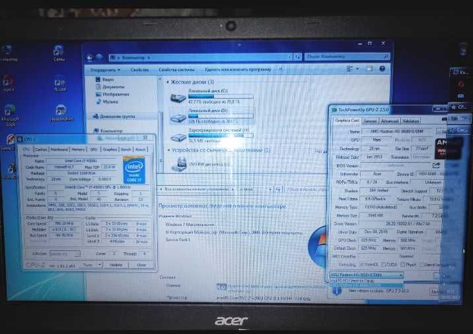Image resolution: width=473 pixels, height=334 pixels.
Task: Open the Сеть desktop icon
Action: point(59,53)
